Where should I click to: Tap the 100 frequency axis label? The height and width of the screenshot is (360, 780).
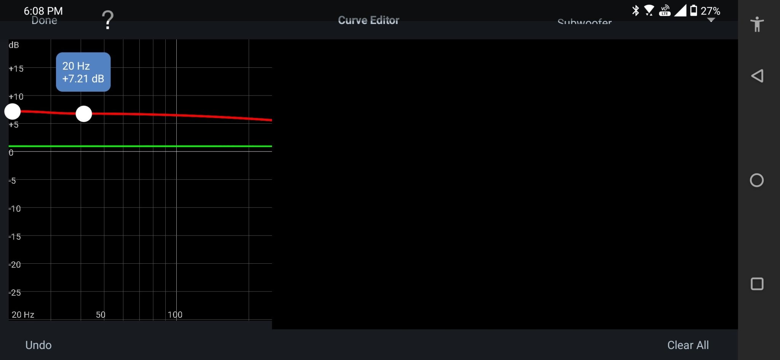pos(175,315)
